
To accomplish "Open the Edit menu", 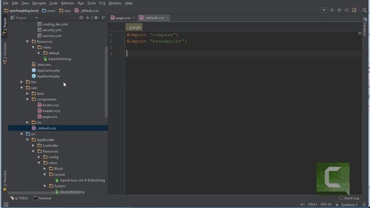I will pyautogui.click(x=15, y=3).
